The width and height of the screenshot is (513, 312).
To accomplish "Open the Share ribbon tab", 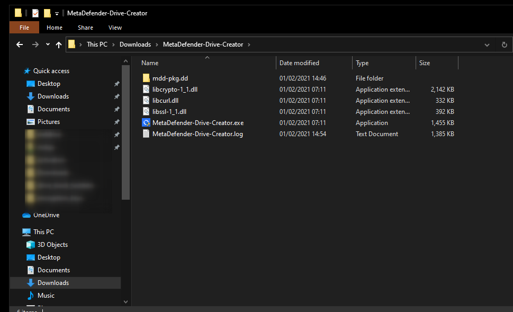I will click(x=85, y=28).
